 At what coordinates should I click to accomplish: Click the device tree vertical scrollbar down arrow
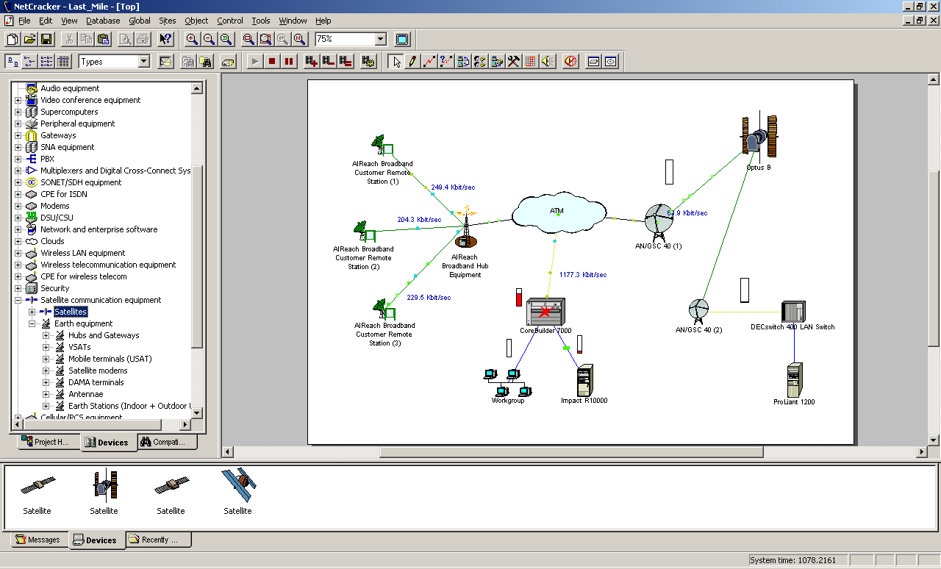pyautogui.click(x=196, y=412)
